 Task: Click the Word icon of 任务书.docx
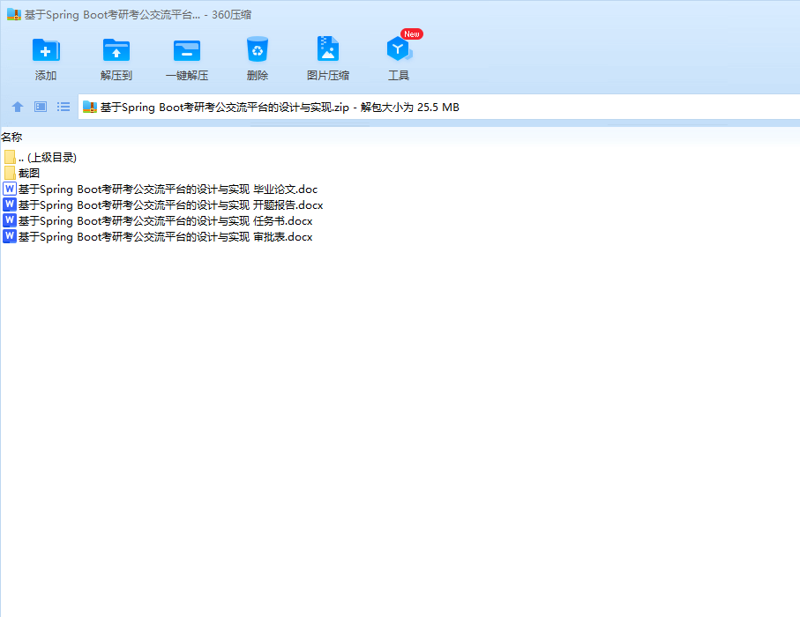(10, 220)
